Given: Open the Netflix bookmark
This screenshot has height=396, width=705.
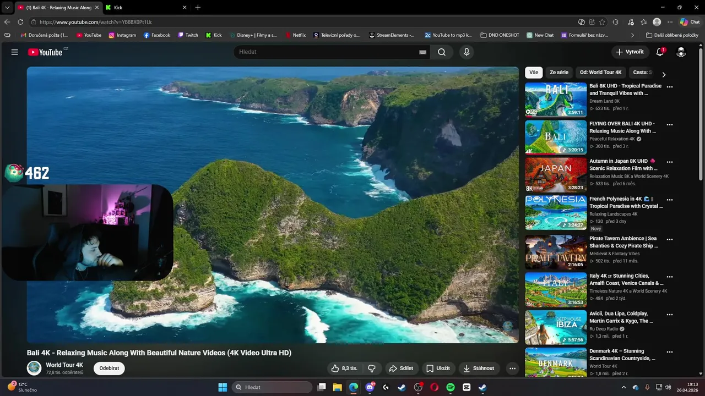Looking at the screenshot, I should point(295,35).
